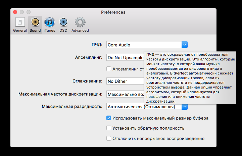Click the ПЧД tooltip description text

(x=190, y=77)
